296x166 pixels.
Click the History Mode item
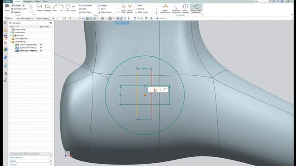[20, 30]
